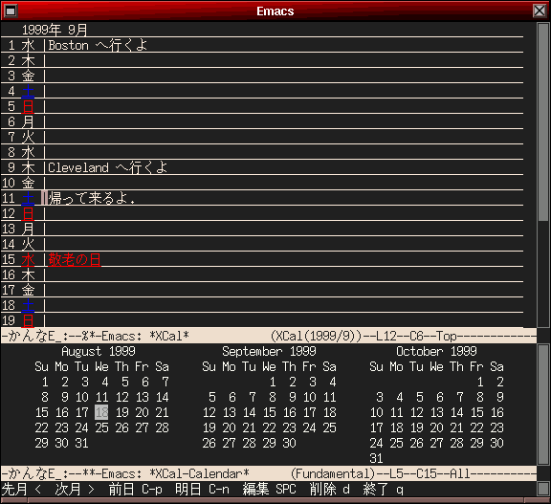Select the day 10 金 row
Image resolution: width=551 pixels, height=504 pixels.
point(262,183)
